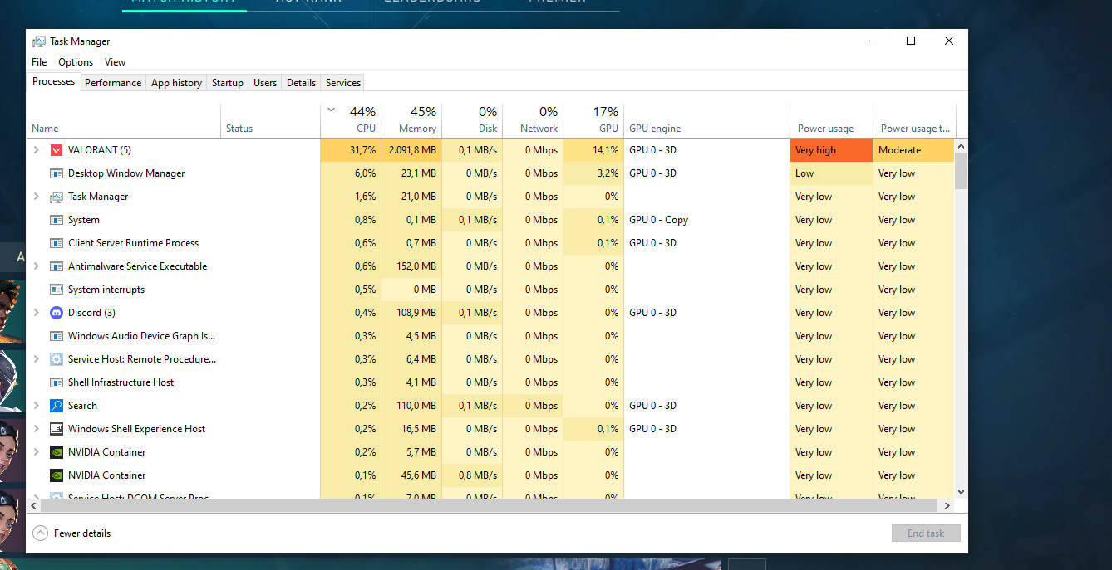The width and height of the screenshot is (1112, 570).
Task: Click the Task Manager row icon
Action: [x=57, y=197]
